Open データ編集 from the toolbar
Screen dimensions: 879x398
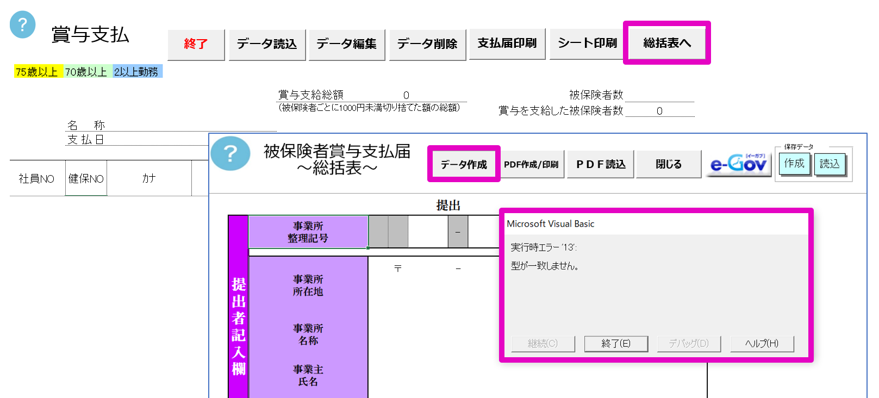click(346, 44)
